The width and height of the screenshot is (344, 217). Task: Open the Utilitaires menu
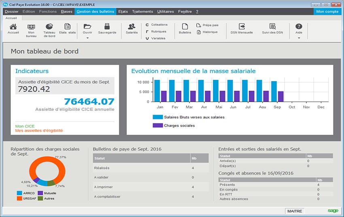click(166, 12)
